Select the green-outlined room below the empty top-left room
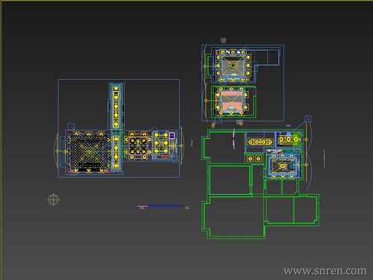373x280 pixels. tap(230, 180)
